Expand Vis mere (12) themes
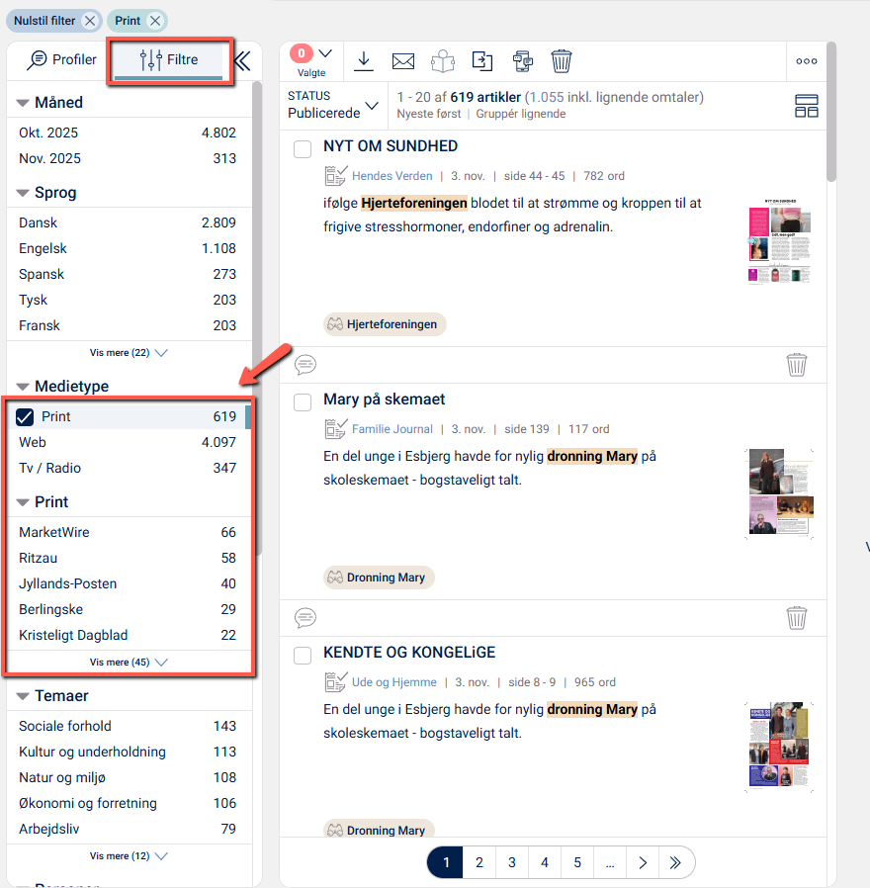Viewport: 870px width, 888px height. [128, 855]
